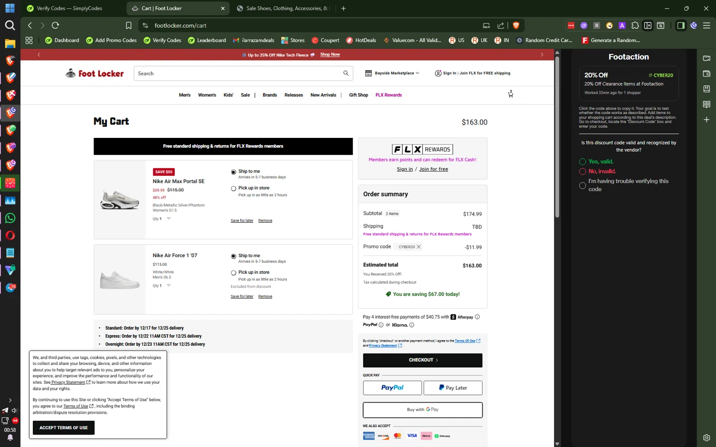The height and width of the screenshot is (447, 716).
Task: Open the Releases menu
Action: tap(294, 95)
